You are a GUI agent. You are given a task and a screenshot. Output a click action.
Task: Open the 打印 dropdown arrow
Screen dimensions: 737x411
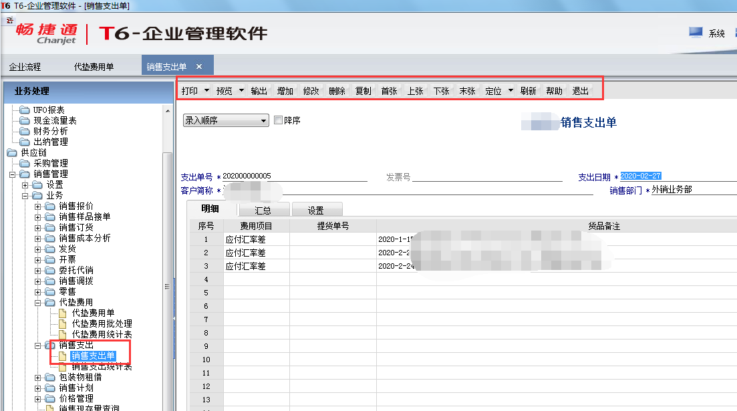point(206,90)
